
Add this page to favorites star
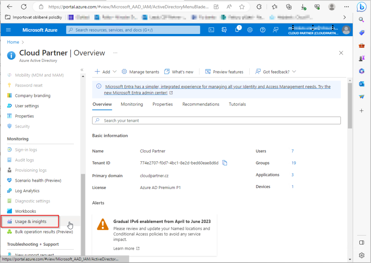[x=242, y=7]
